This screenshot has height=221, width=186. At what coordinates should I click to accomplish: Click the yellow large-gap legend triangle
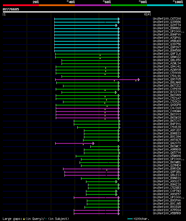24,219
